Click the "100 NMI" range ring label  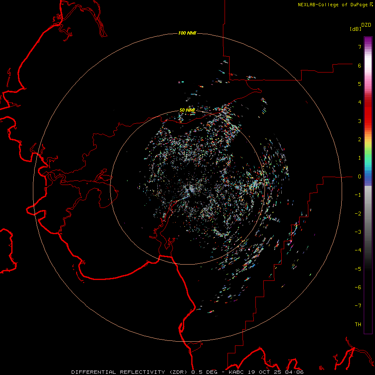[187, 33]
